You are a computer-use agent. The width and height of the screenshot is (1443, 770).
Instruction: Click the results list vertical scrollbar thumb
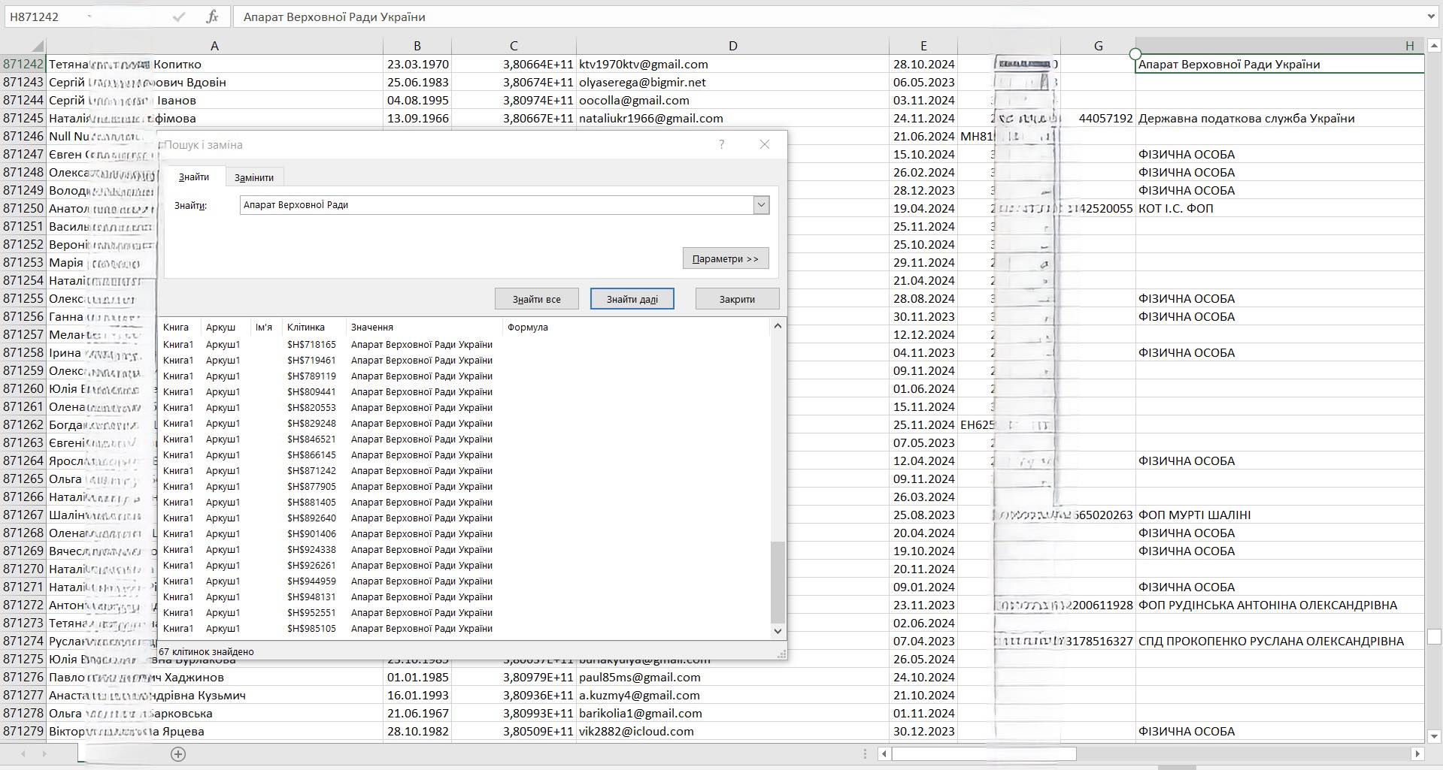tap(778, 582)
